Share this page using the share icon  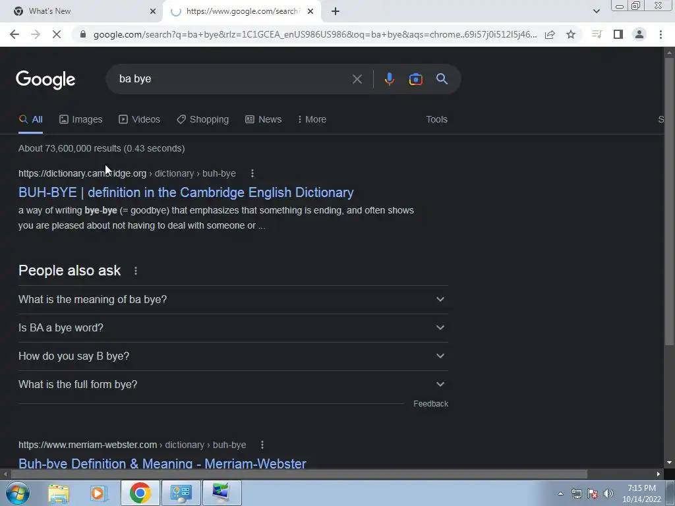coord(550,34)
